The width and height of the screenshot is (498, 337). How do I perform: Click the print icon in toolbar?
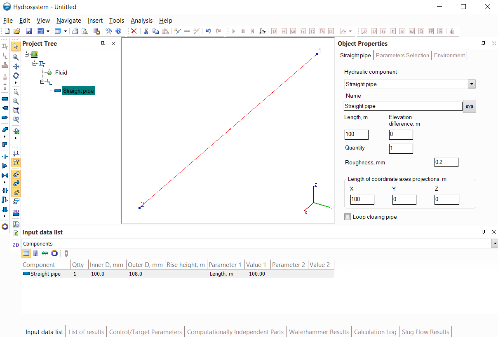point(75,31)
